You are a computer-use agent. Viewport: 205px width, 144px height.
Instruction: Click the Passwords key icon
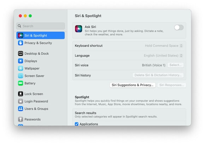(x=20, y=119)
